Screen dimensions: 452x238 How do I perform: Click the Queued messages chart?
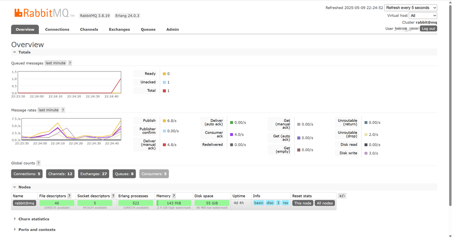coord(69,82)
